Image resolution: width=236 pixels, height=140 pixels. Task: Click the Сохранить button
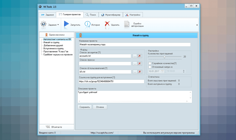coord(85,107)
